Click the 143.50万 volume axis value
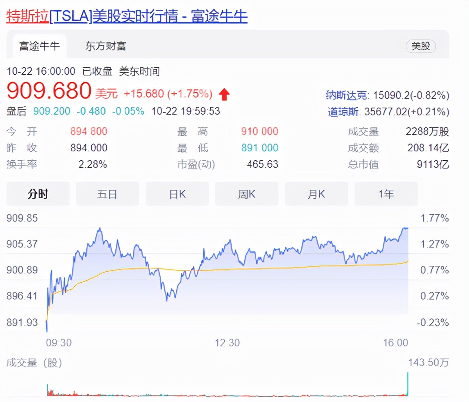This screenshot has width=469, height=402. point(428,363)
